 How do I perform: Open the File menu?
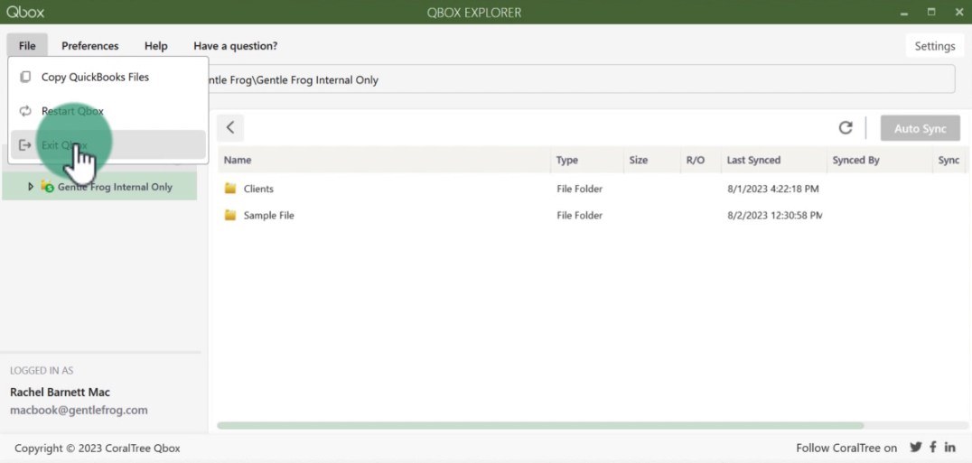(27, 46)
